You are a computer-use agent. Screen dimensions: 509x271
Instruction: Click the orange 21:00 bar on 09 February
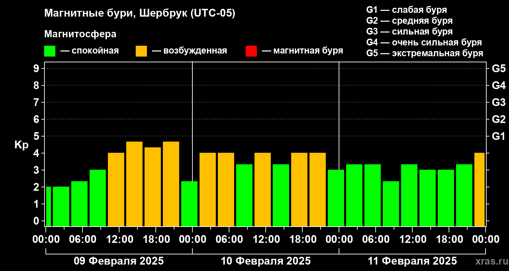pos(171,184)
